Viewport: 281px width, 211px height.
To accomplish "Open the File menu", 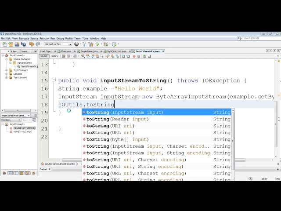I will (x=3, y=38).
